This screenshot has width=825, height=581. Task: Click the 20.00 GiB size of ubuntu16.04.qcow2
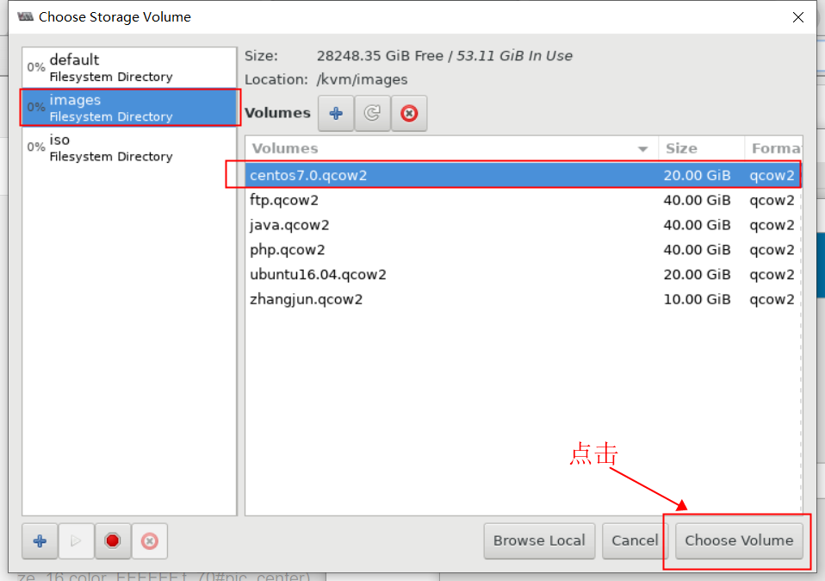697,274
